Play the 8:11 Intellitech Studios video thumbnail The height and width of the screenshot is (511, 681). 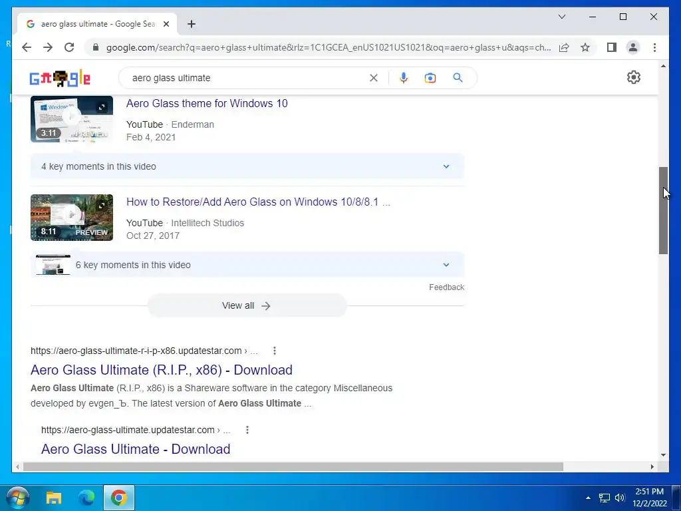pyautogui.click(x=72, y=218)
